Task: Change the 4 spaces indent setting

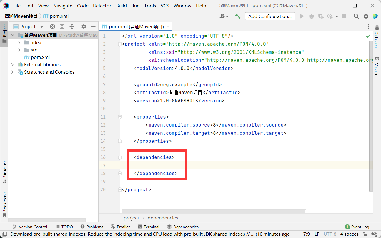Action: click(350, 234)
